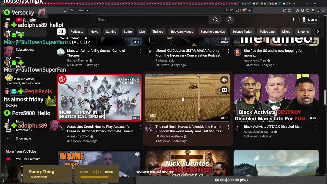327x184 pixels.
Task: Open more options for Liberal Kid Debates video
Action: tap(228, 51)
